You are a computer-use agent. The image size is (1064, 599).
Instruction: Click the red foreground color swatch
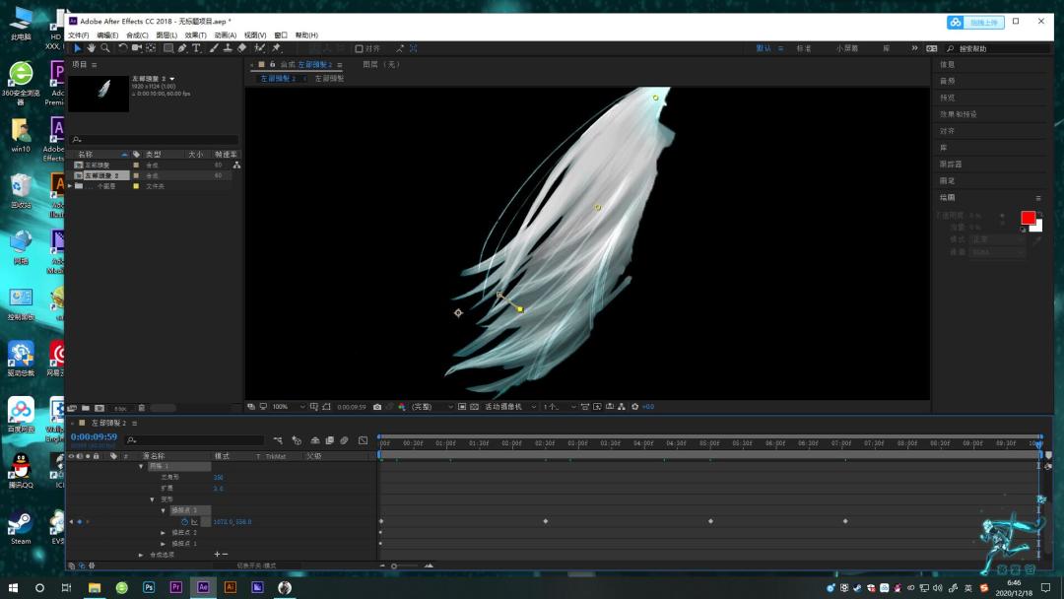pyautogui.click(x=1028, y=218)
